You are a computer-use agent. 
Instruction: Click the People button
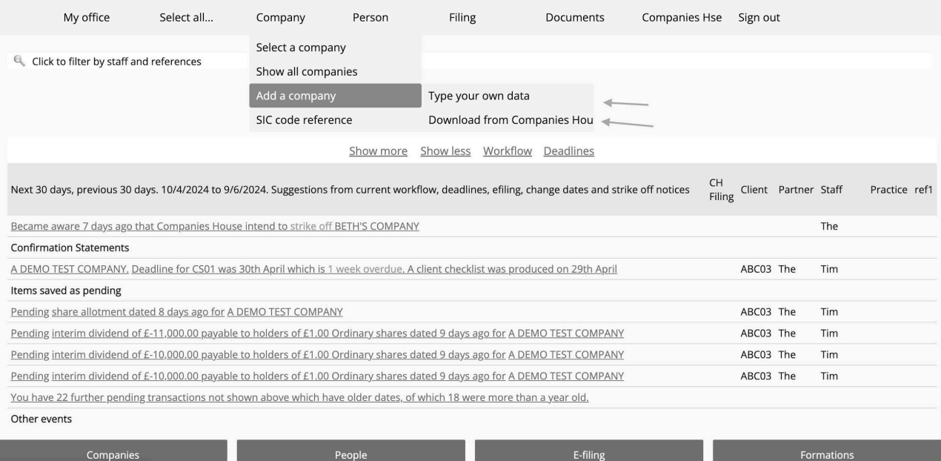(351, 451)
